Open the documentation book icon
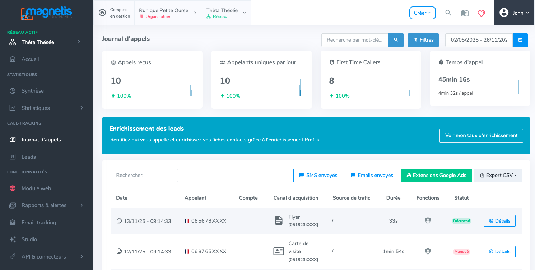This screenshot has width=535, height=270. click(x=465, y=13)
